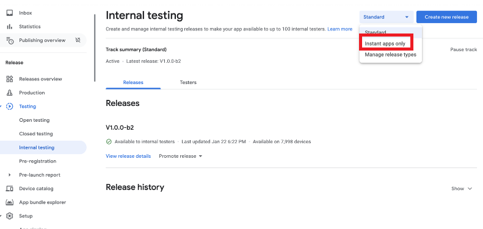Screen dimensions: 483x229
Task: Click Pause track
Action: pyautogui.click(x=463, y=49)
